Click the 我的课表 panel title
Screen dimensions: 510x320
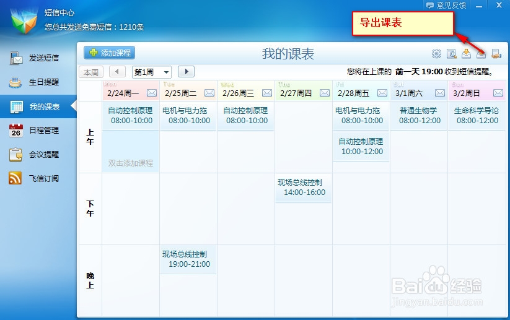coord(288,54)
